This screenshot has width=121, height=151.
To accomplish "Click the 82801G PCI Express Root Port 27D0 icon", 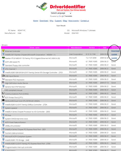I will pos(3,143).
